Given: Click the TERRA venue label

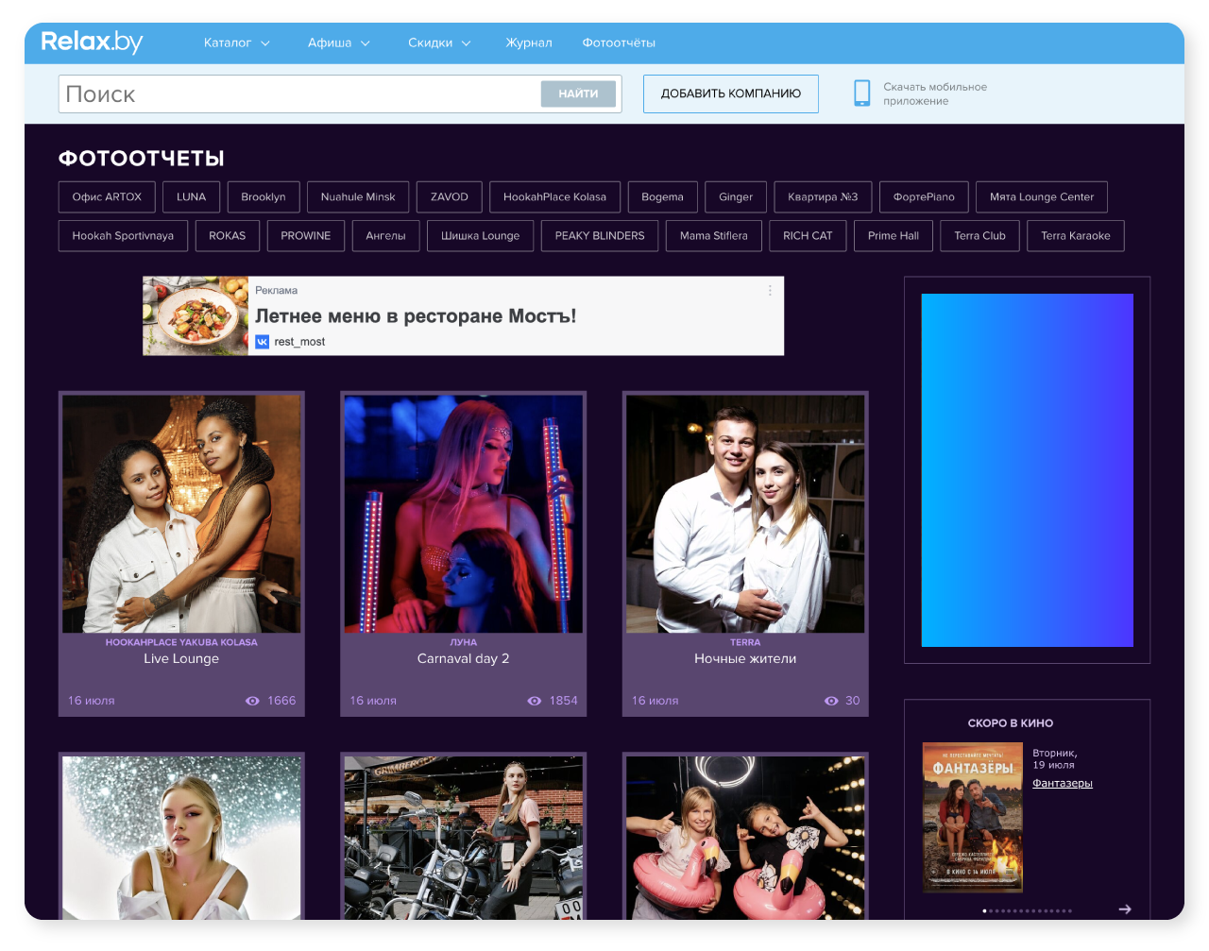Looking at the screenshot, I should point(745,642).
